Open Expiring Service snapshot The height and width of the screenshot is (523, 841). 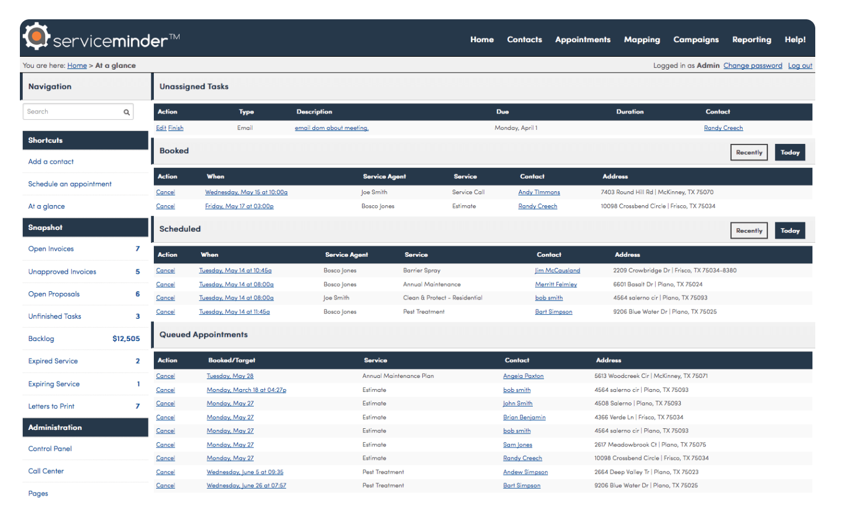click(54, 384)
